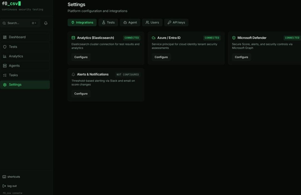Click the ⌘K shortcut hint in search

pos(34,23)
